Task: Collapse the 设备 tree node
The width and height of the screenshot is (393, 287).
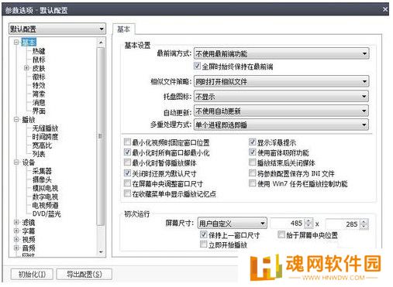Action: 16,162
